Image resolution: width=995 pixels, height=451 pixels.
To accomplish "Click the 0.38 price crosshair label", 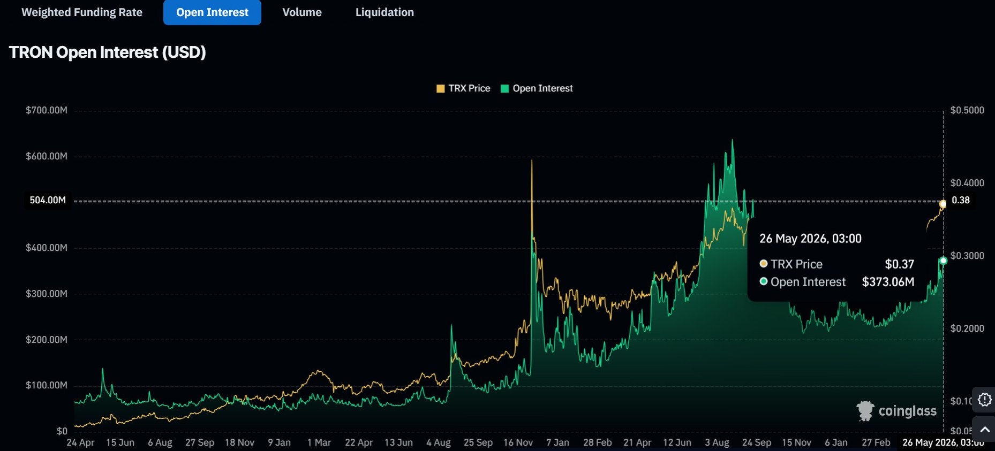I will [961, 200].
